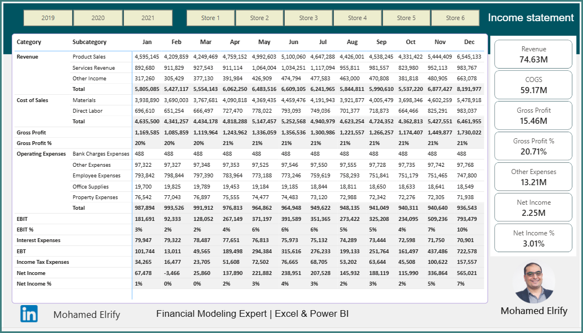This screenshot has width=583, height=333.
Task: Select the EBIT % row label
Action: [25, 229]
